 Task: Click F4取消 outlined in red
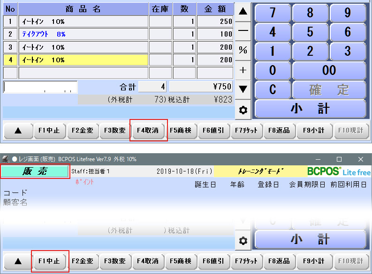coord(148,131)
